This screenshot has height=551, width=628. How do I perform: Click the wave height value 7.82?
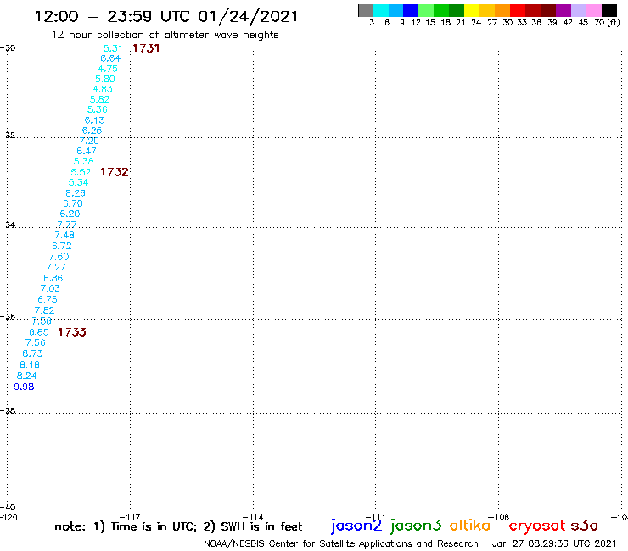44,310
